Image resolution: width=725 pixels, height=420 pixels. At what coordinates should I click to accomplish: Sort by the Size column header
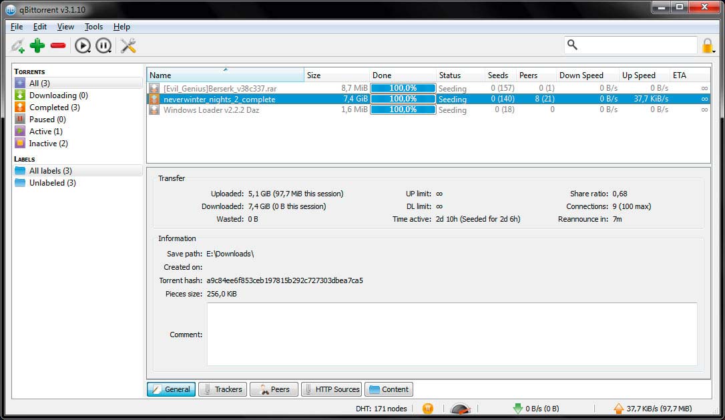click(336, 75)
